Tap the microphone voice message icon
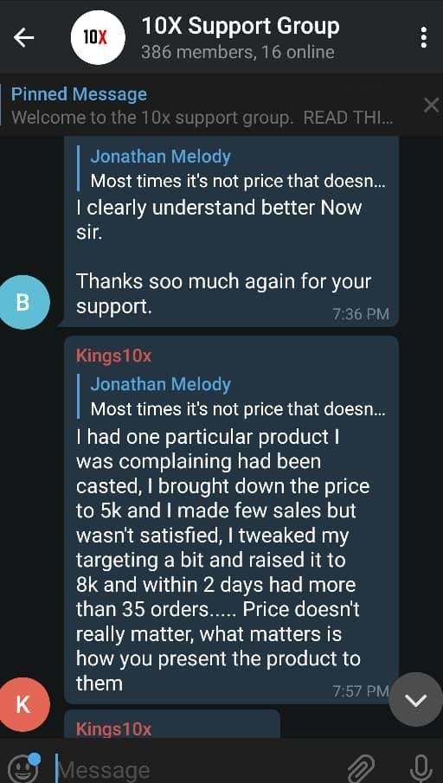 [x=419, y=767]
